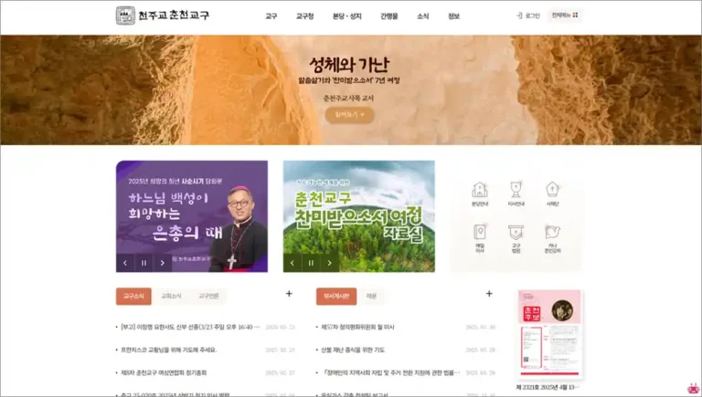Click the 제 2321호 2025년 4월 13 caption
The height and width of the screenshot is (397, 702).
[x=548, y=388]
